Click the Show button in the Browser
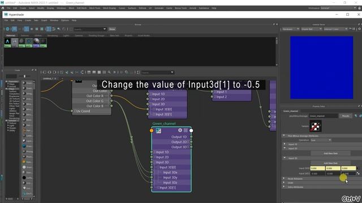The height and width of the screenshot is (203, 362). 112,29
